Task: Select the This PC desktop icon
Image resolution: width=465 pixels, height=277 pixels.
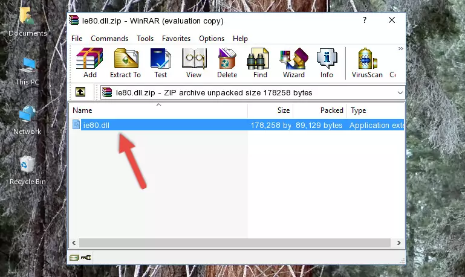Action: click(x=27, y=71)
